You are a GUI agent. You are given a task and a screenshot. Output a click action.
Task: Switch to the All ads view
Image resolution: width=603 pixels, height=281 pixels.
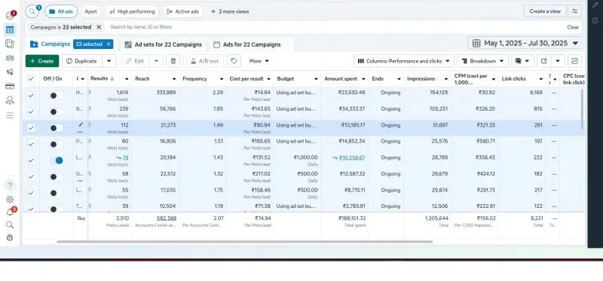click(x=61, y=11)
